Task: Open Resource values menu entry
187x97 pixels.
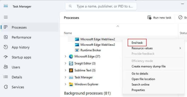Action: [x=142, y=48]
